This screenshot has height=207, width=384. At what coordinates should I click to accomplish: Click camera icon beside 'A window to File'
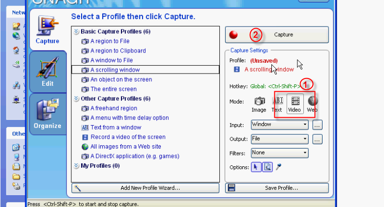(85, 60)
